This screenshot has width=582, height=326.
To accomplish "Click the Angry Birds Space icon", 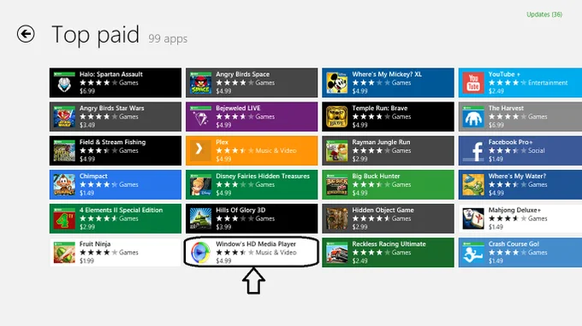I will (x=200, y=83).
